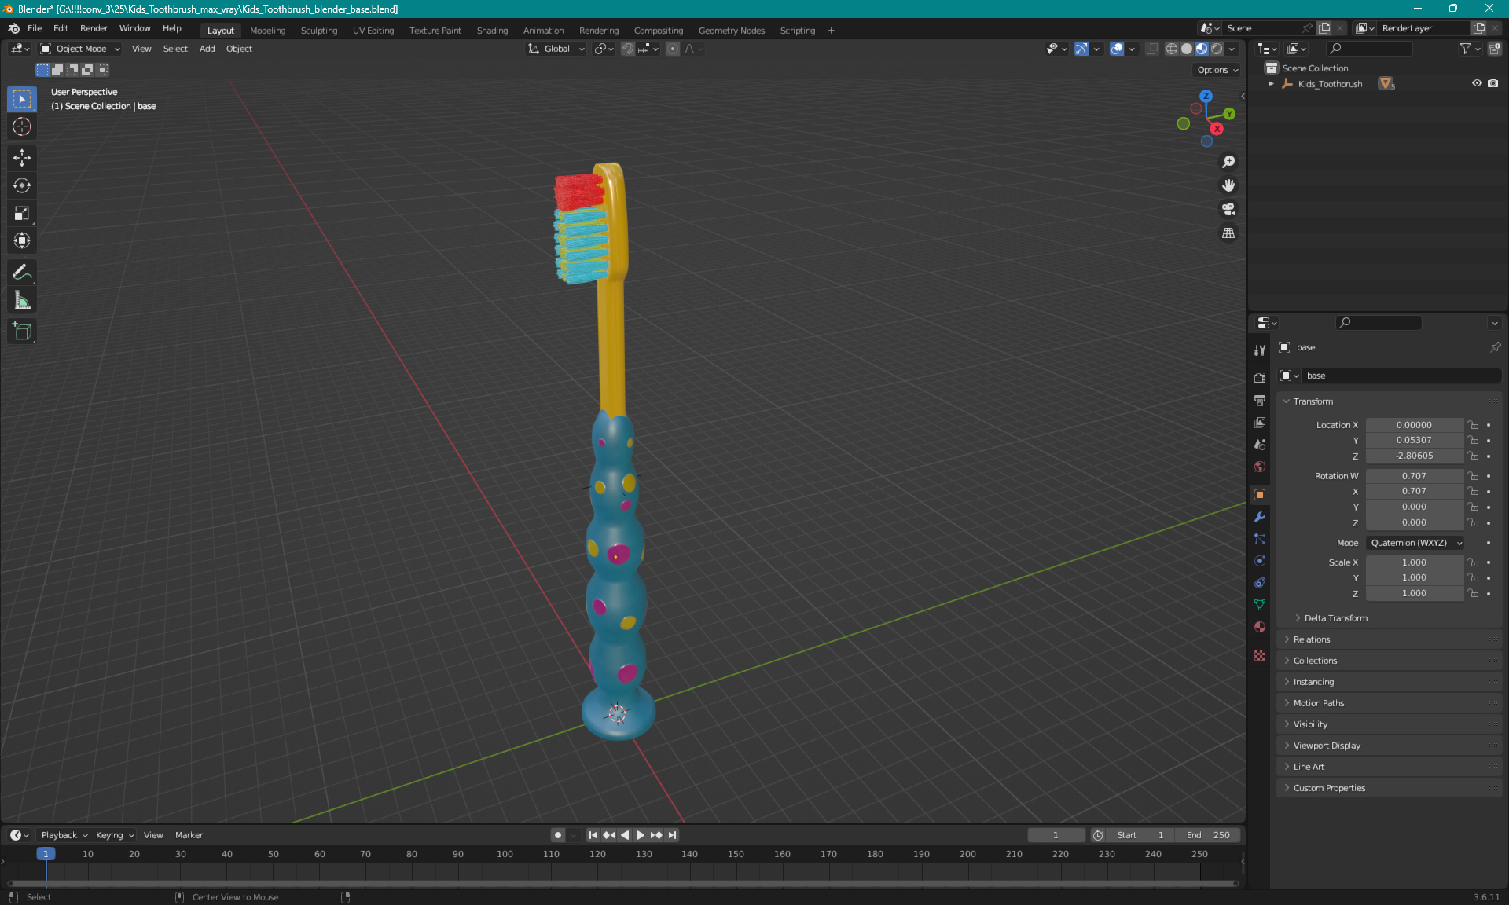1509x905 pixels.
Task: Open the Options dropdown in viewport
Action: pyautogui.click(x=1217, y=70)
